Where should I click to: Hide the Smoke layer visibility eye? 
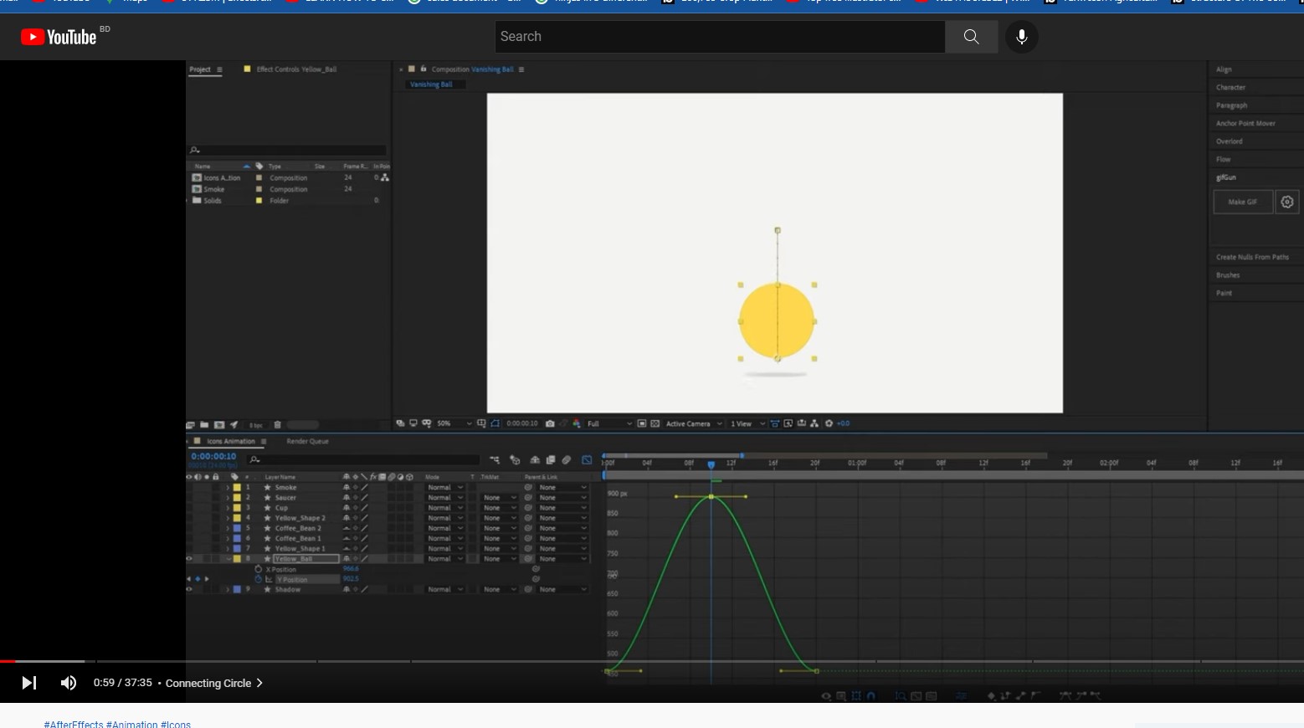click(x=188, y=487)
